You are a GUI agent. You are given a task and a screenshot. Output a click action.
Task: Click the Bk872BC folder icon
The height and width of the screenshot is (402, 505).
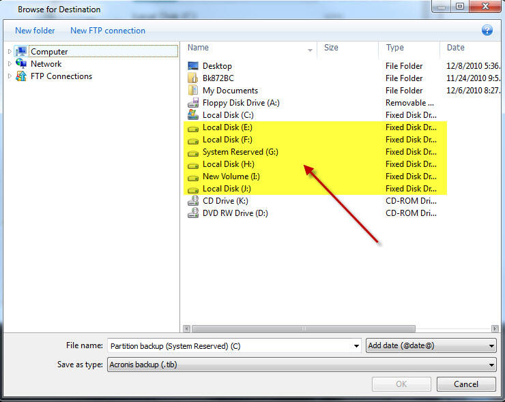coord(193,78)
